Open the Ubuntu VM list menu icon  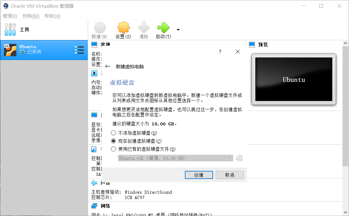pyautogui.click(x=79, y=50)
